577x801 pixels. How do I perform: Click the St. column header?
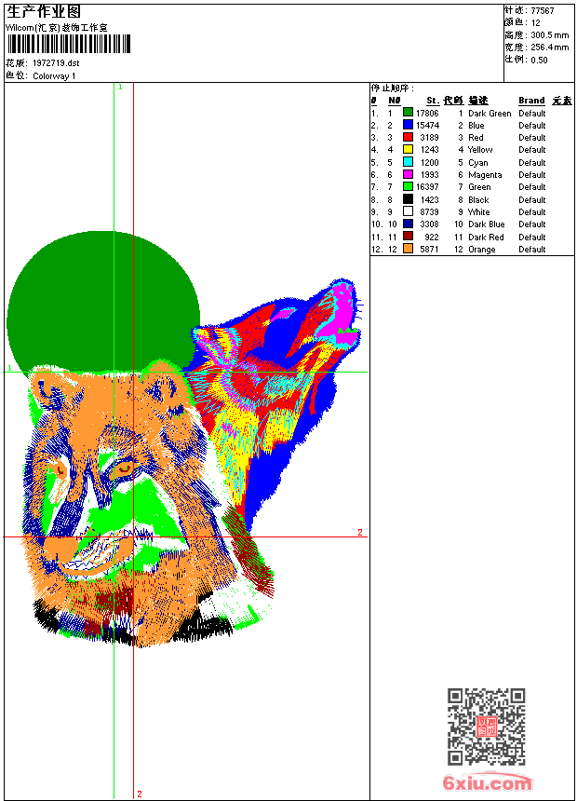433,101
